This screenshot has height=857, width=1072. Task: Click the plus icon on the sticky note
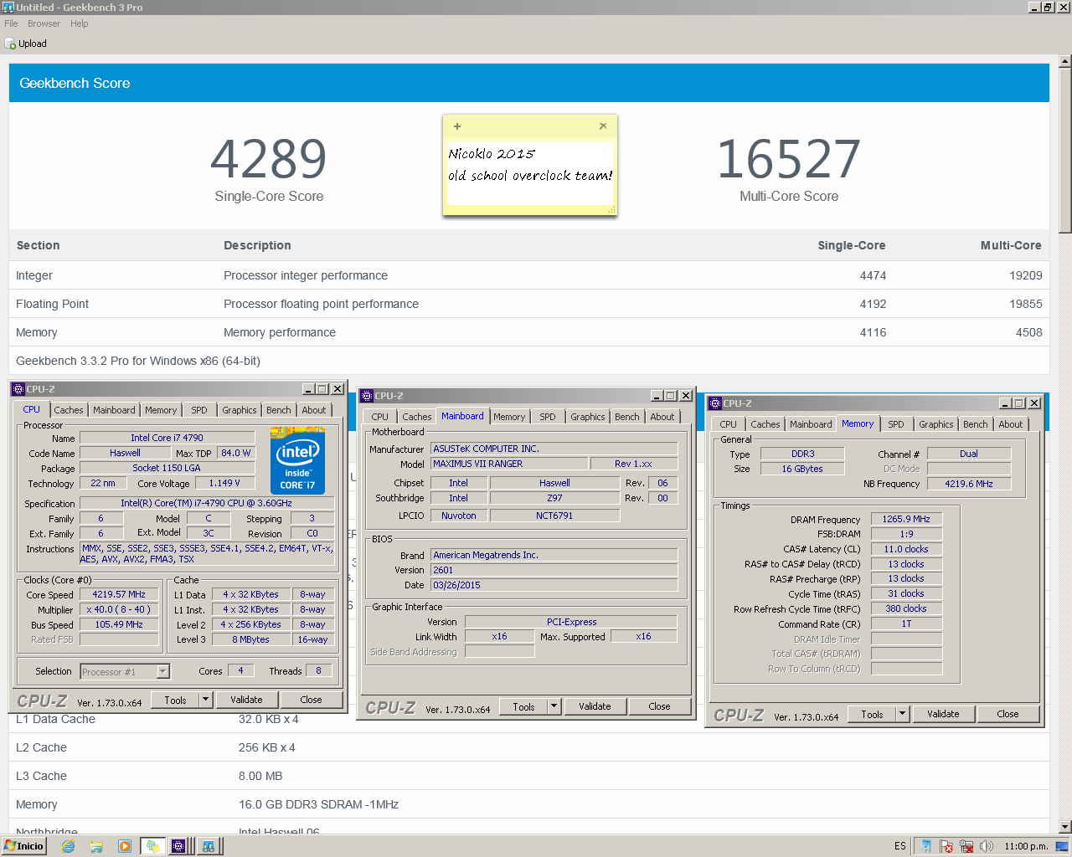[x=457, y=126]
